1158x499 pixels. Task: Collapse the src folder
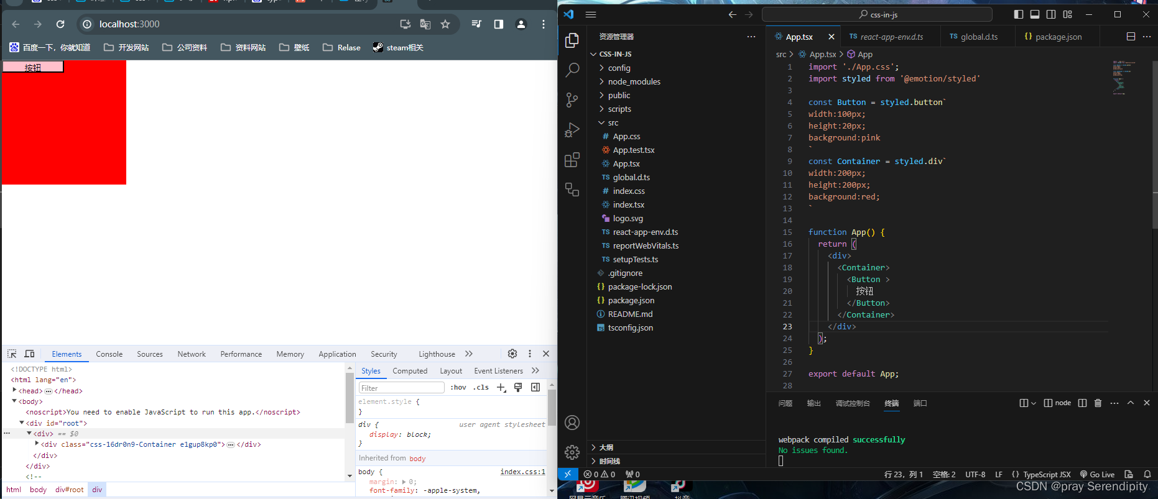(x=677, y=122)
